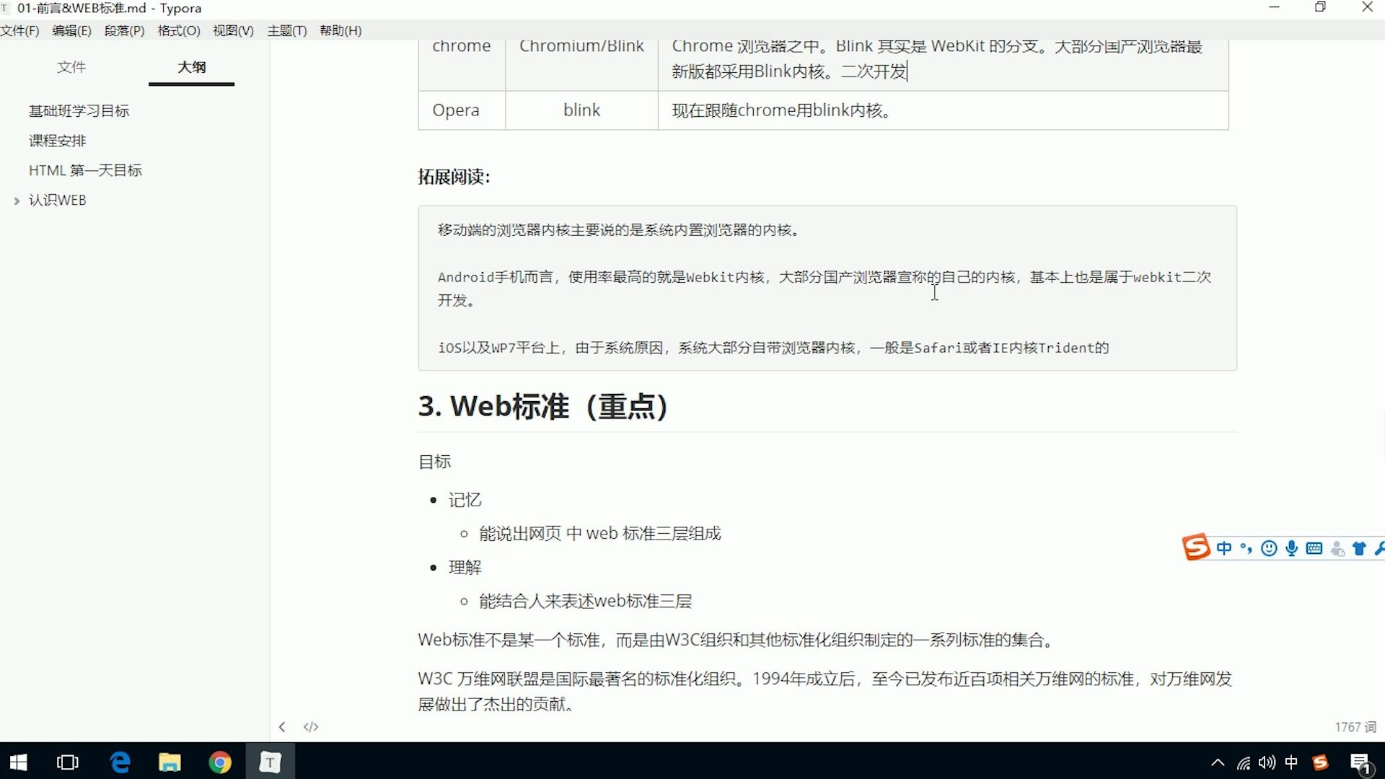Launch Edge browser from taskbar
The width and height of the screenshot is (1385, 779).
(120, 762)
